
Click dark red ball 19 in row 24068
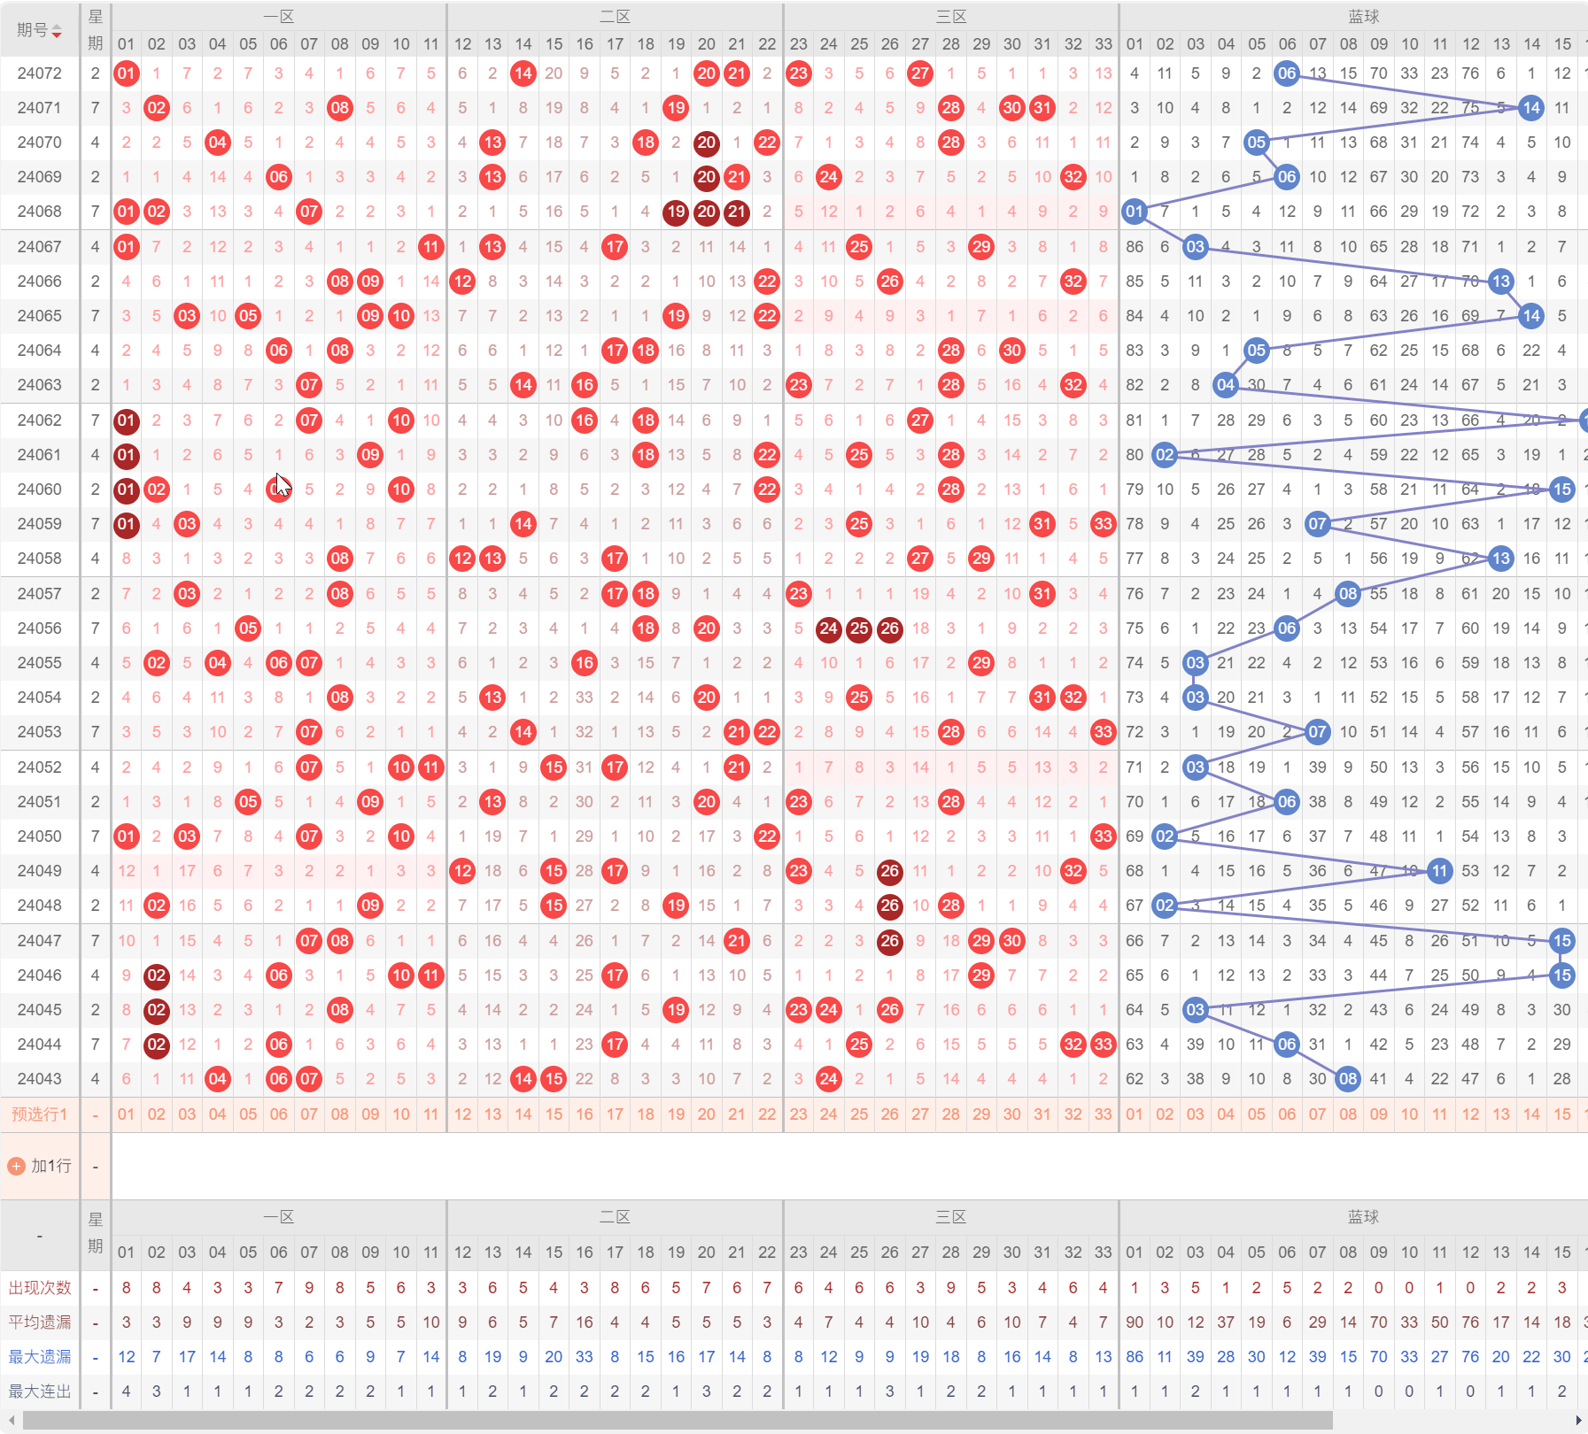(x=676, y=212)
